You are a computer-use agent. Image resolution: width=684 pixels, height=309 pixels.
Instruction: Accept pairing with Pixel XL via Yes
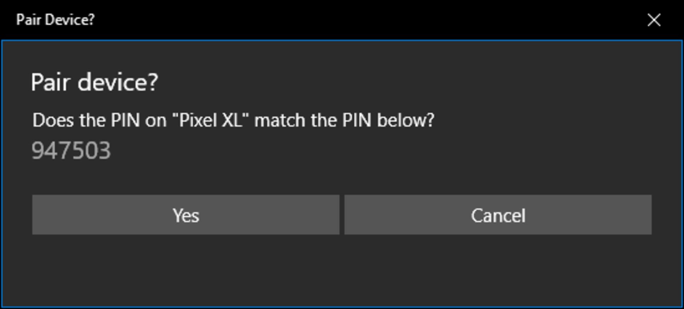tap(186, 215)
